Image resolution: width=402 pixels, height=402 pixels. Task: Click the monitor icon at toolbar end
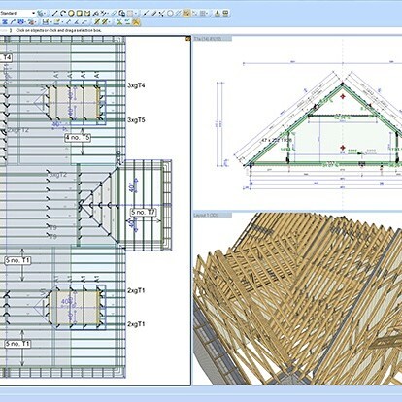click(x=225, y=14)
